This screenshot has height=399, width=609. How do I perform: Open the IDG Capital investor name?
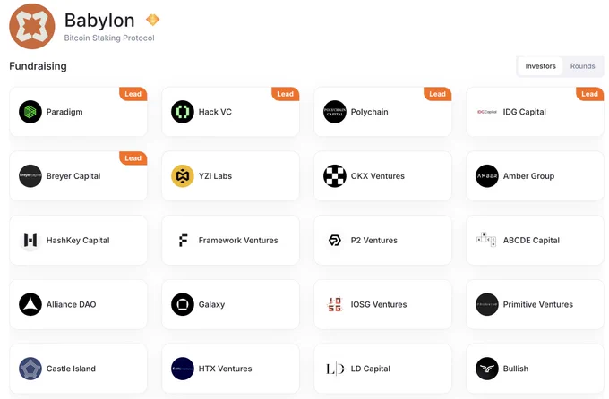click(x=524, y=112)
